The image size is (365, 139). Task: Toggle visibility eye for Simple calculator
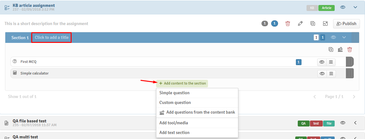(322, 74)
